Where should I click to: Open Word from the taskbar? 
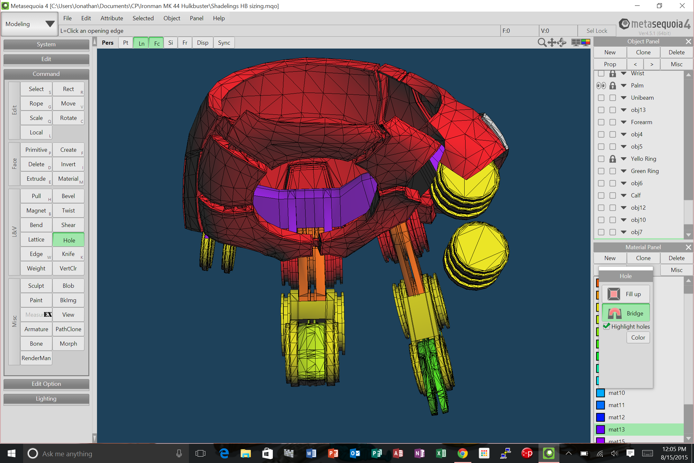coord(311,453)
